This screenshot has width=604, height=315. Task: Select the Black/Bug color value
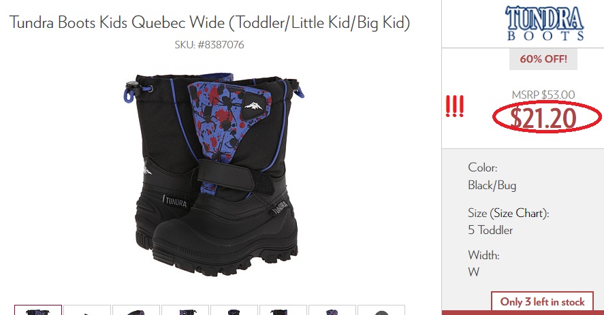[x=492, y=185]
